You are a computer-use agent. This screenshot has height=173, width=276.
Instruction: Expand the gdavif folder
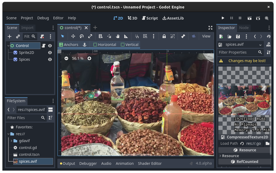11,141
